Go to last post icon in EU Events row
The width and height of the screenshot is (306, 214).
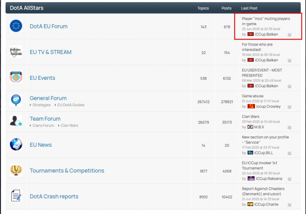point(289,86)
